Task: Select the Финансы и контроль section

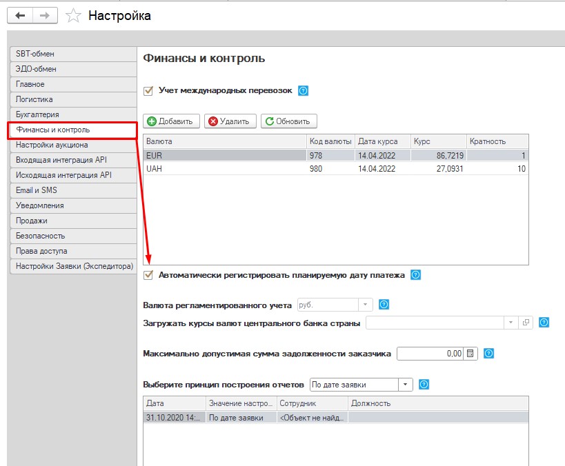Action: (x=72, y=130)
